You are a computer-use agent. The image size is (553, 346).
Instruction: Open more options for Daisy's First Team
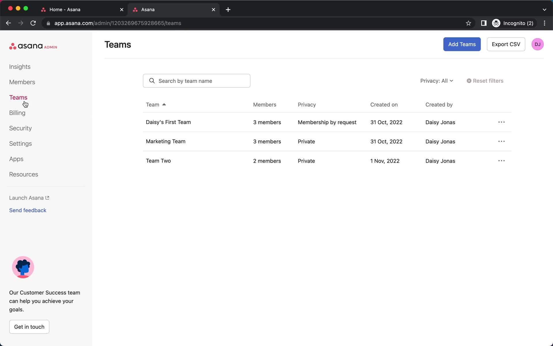[501, 122]
